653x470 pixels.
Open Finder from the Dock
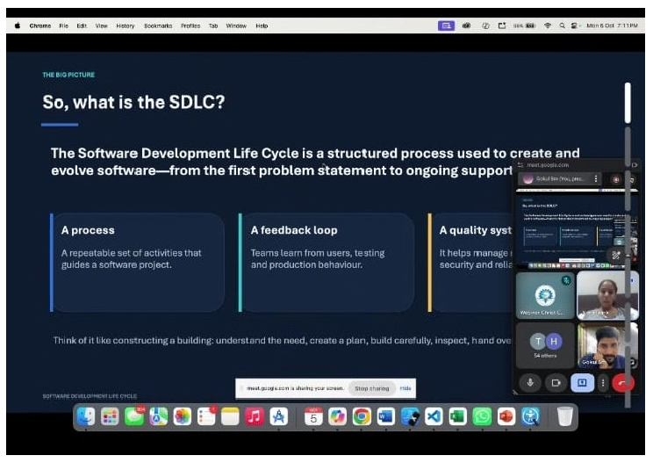[x=86, y=416]
